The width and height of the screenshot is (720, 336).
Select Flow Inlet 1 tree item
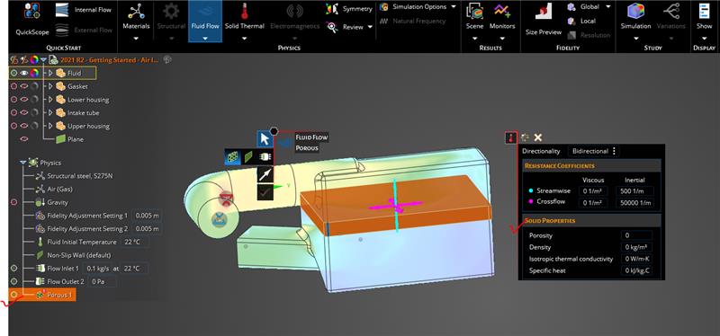click(63, 268)
